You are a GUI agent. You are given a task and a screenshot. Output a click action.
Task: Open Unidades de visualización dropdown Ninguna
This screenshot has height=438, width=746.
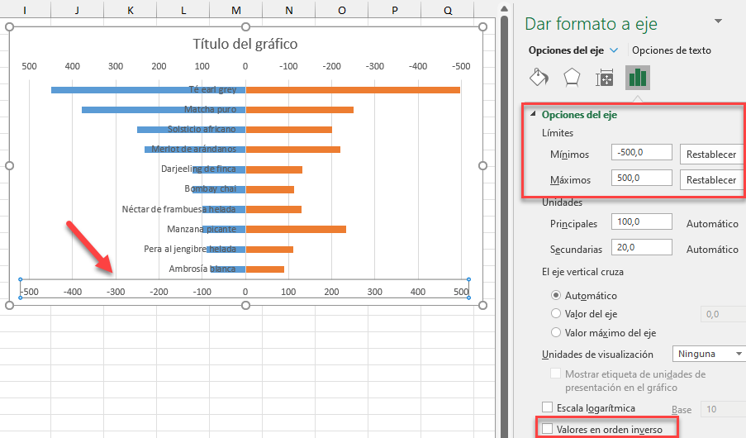[x=709, y=354]
